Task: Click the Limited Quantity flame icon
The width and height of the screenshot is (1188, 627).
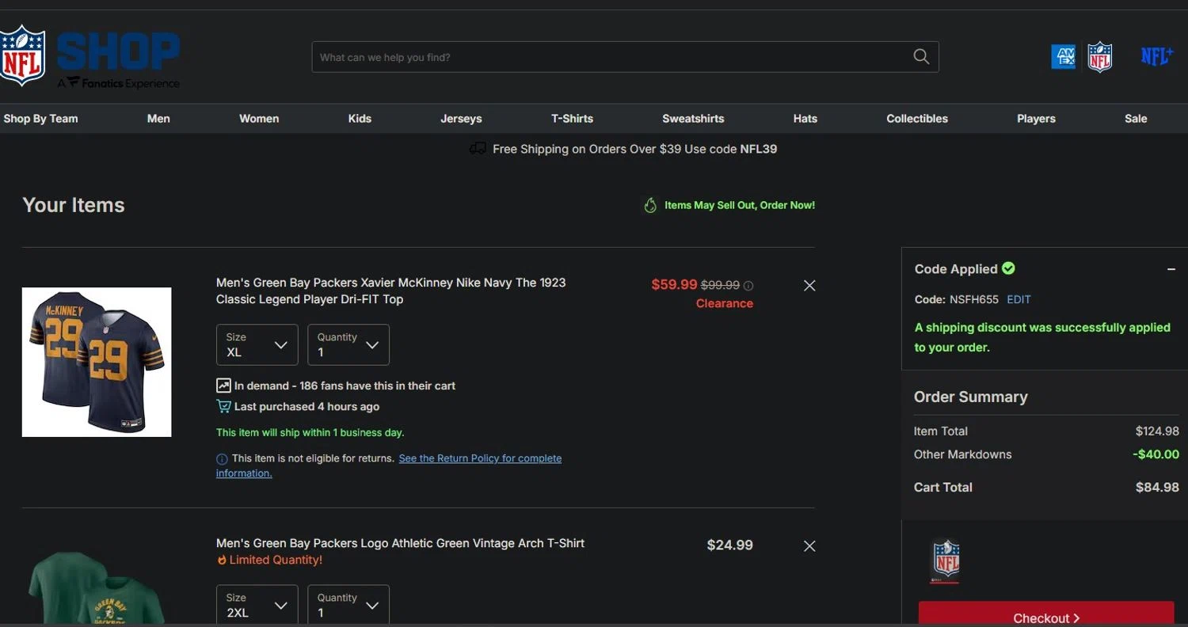Action: click(222, 560)
